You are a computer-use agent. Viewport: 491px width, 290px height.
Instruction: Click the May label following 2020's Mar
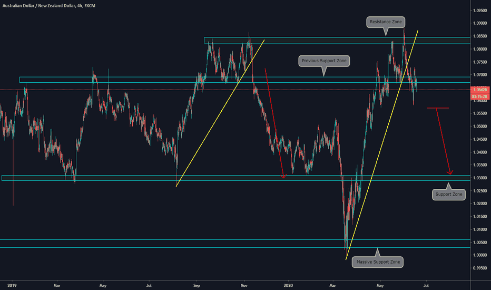pos(380,285)
